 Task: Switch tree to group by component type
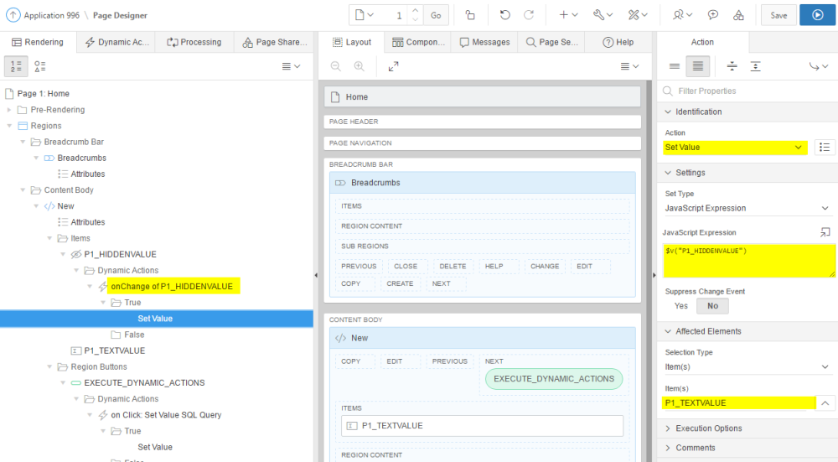(40, 66)
